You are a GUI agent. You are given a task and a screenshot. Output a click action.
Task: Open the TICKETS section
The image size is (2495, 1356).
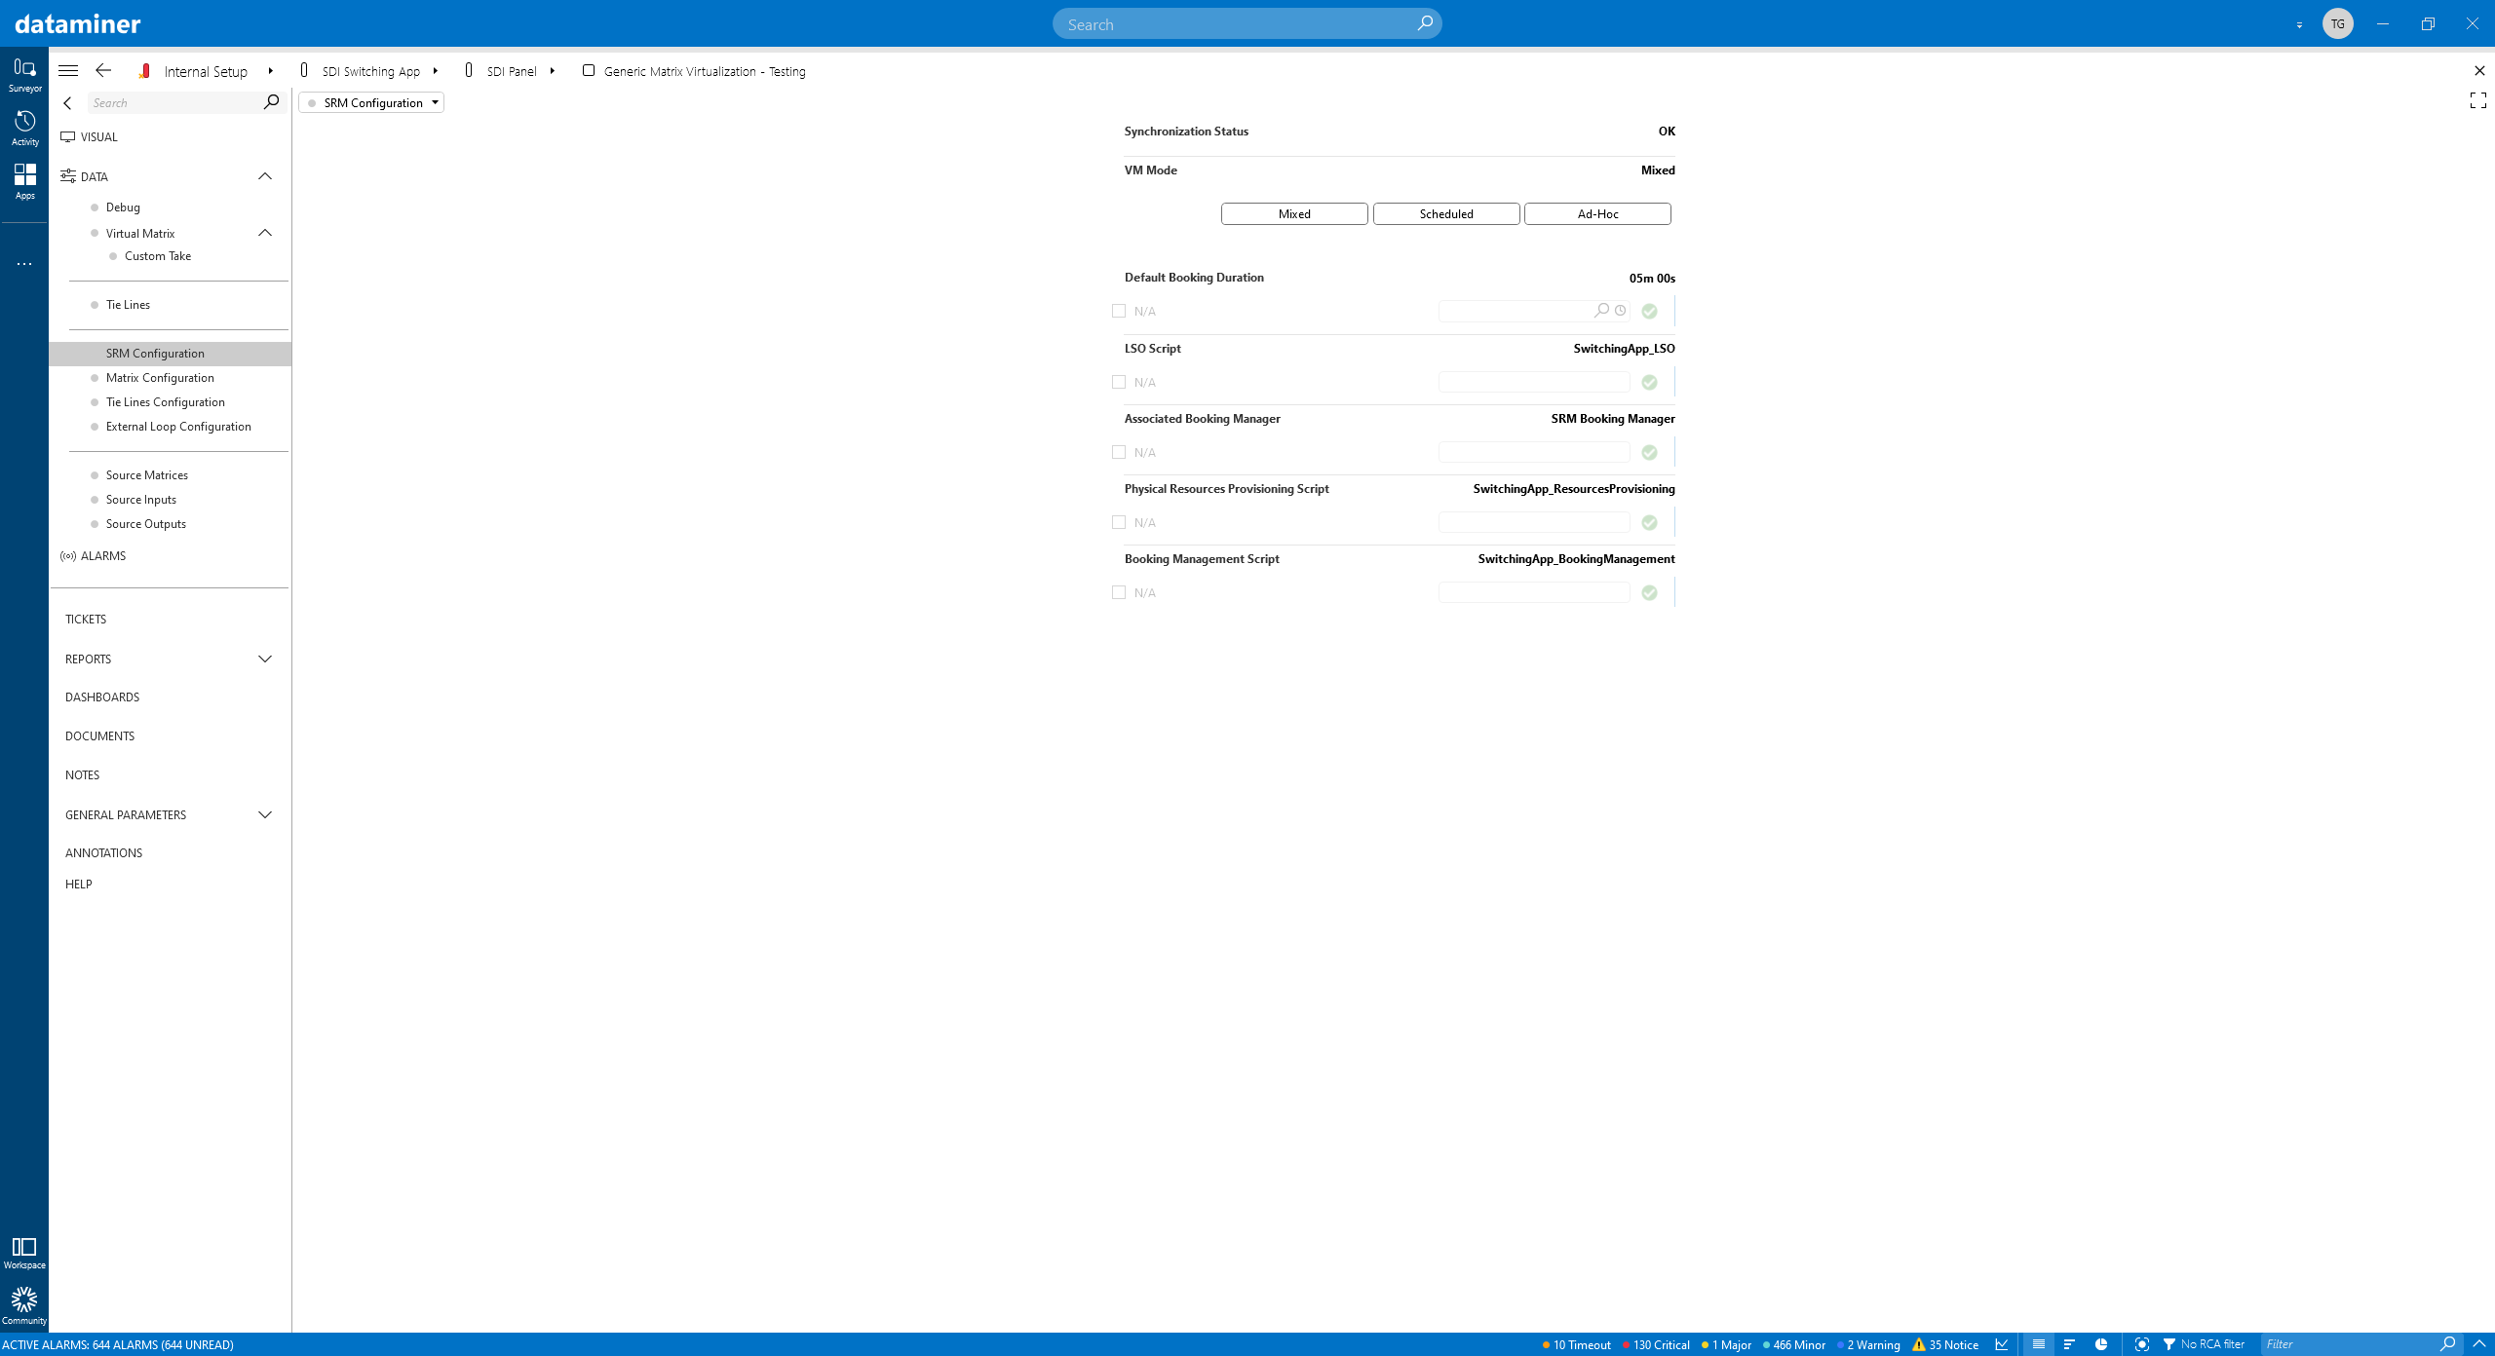[86, 620]
